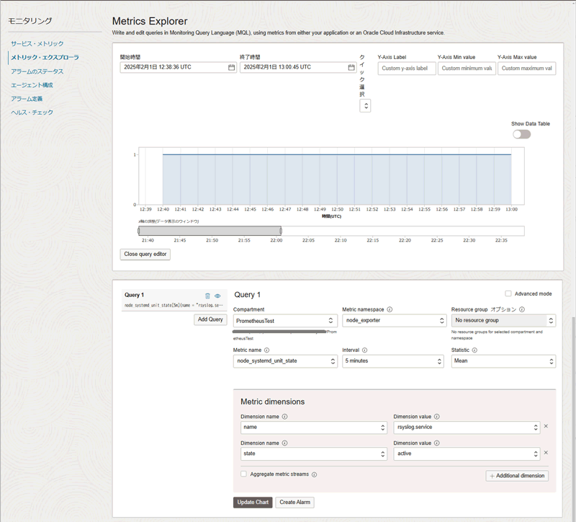Open the quick selection dropdown

365,106
